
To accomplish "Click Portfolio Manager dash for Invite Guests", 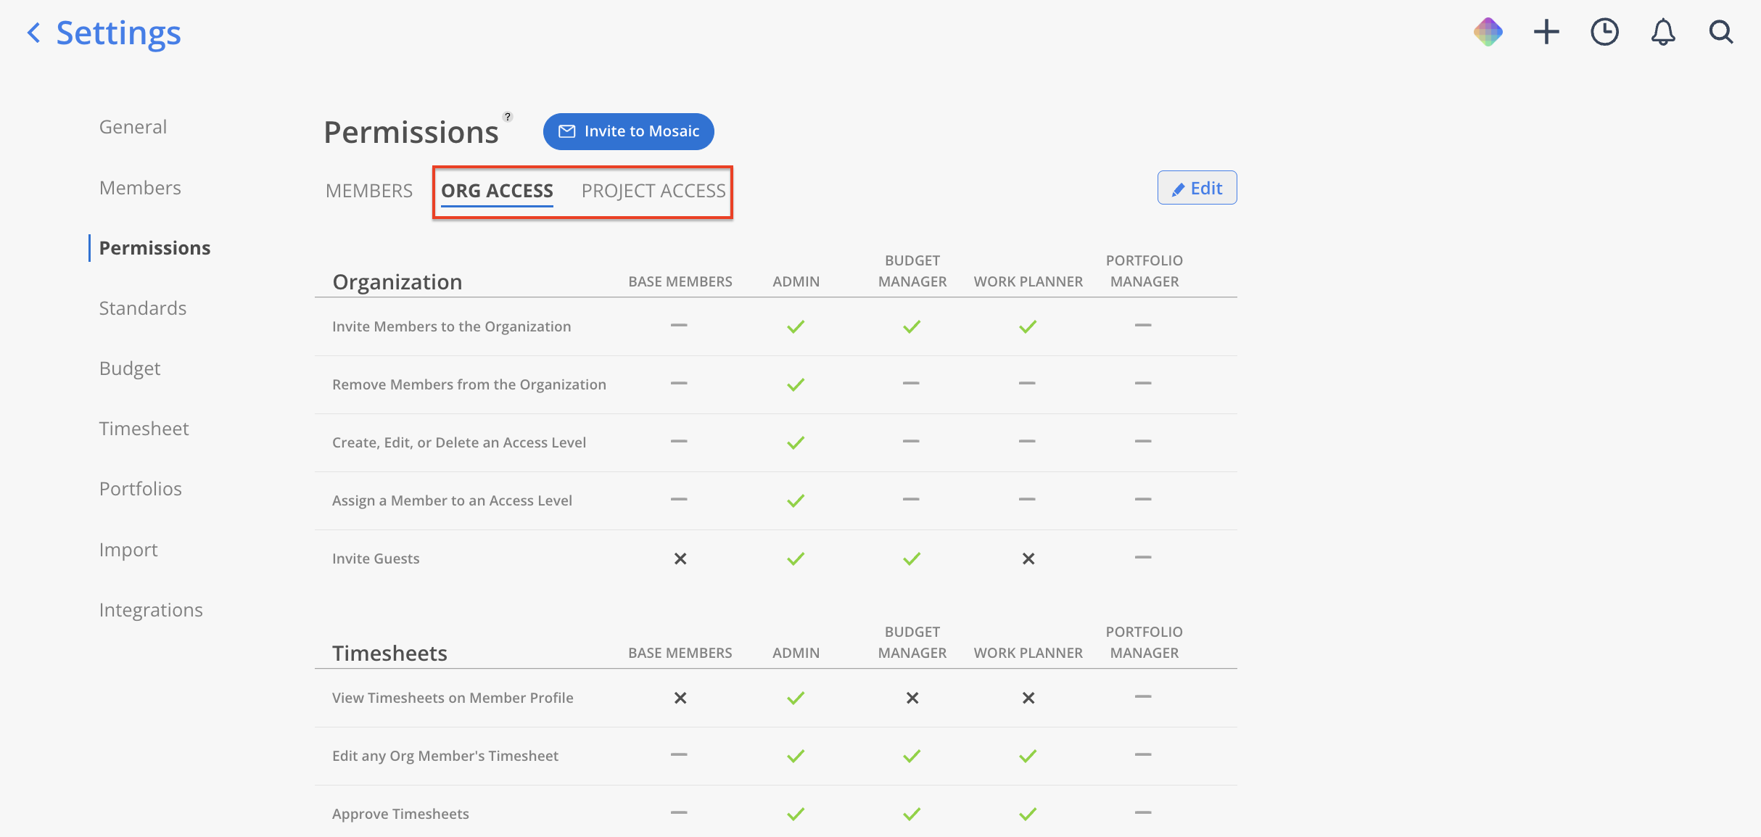I will [x=1143, y=557].
